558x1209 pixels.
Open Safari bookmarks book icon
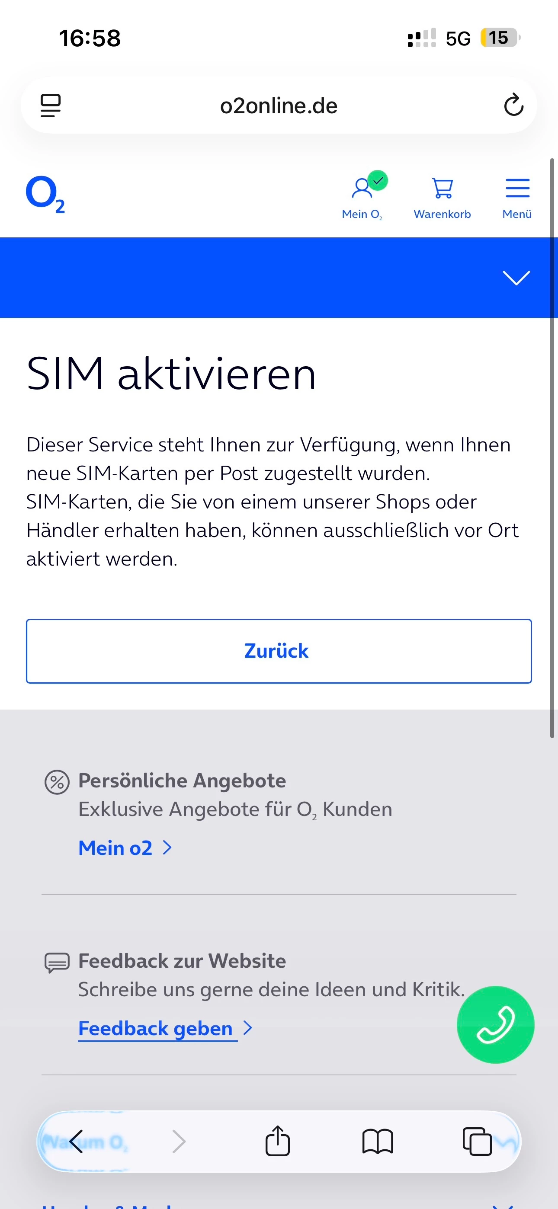pos(377,1141)
